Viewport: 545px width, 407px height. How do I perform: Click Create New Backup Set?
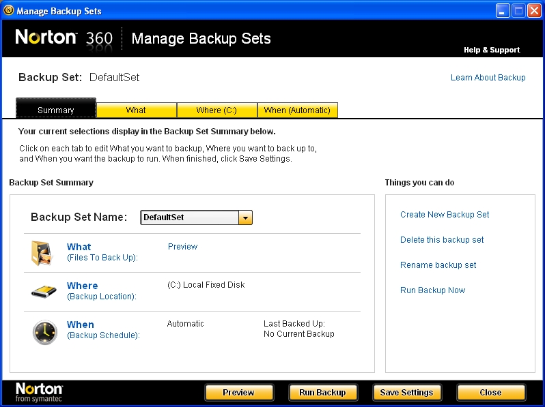pyautogui.click(x=445, y=215)
